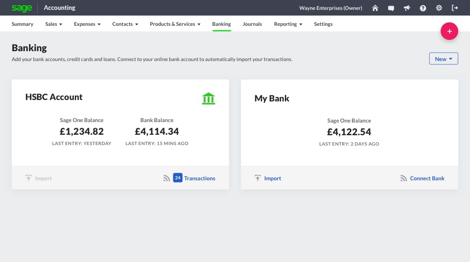The width and height of the screenshot is (470, 262).
Task: Open the chat messages icon
Action: (391, 8)
